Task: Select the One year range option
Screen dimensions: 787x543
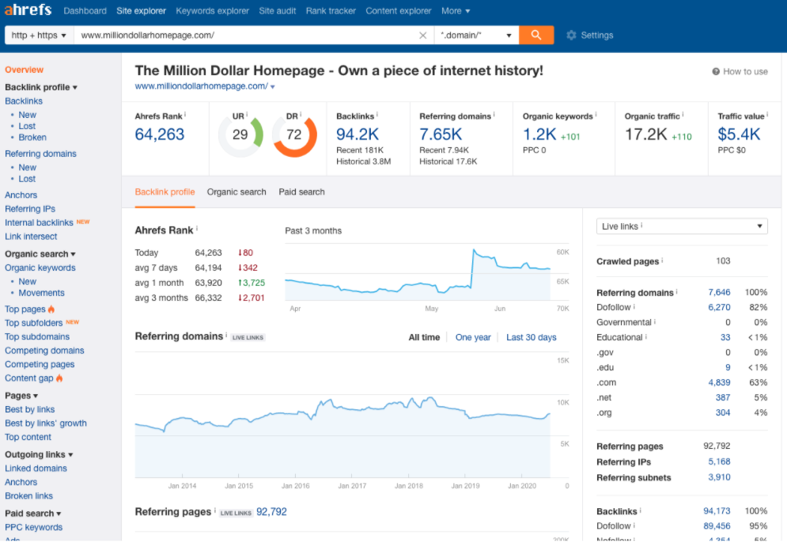Action: [x=473, y=337]
